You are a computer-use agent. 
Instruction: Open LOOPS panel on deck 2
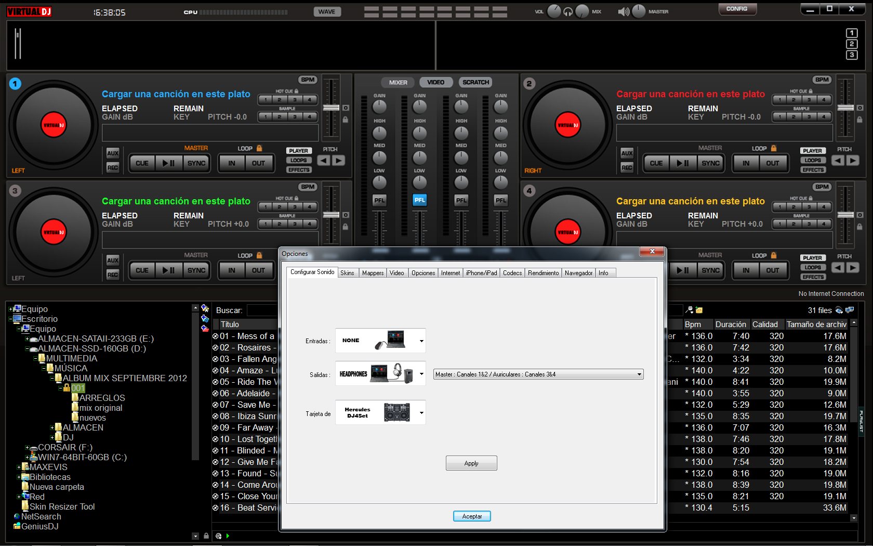tap(813, 161)
